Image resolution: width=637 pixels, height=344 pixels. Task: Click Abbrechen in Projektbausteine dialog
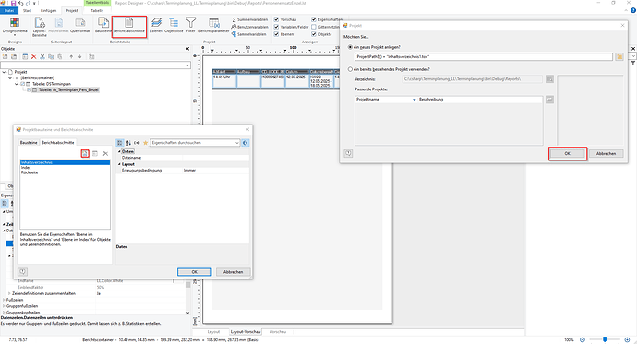(234, 272)
